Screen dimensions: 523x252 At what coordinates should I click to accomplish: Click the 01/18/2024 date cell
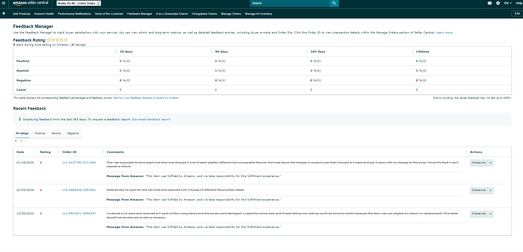(25, 163)
